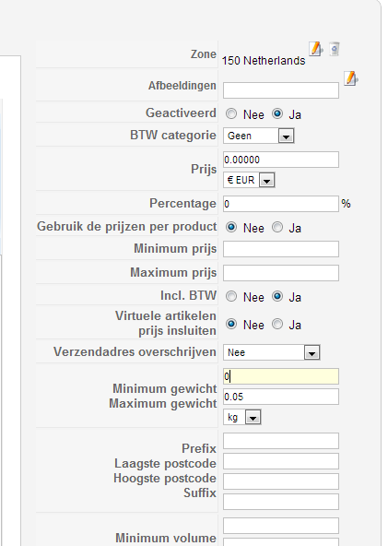388x546 pixels.
Task: Click the Prijs input field
Action: pyautogui.click(x=281, y=160)
